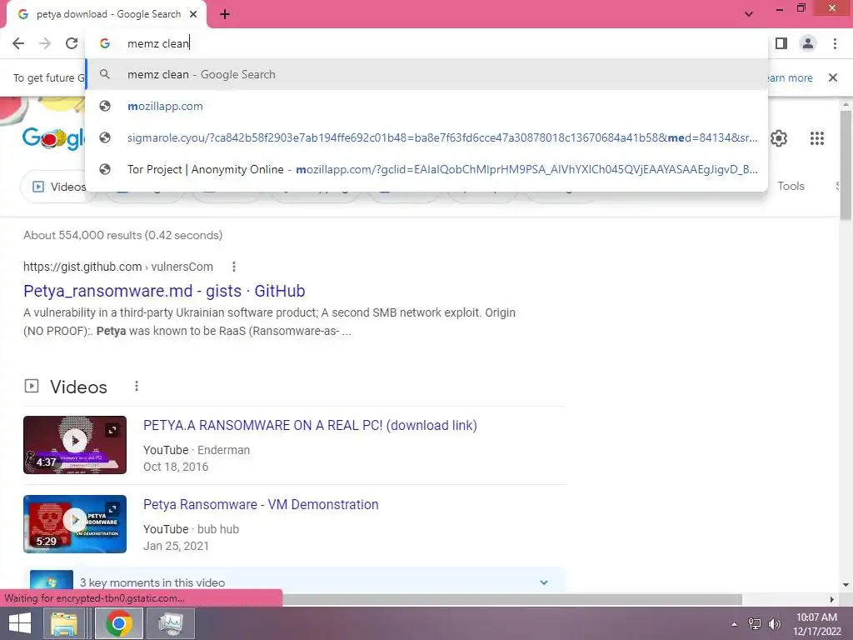Open the Chrome profile menu
This screenshot has height=640, width=853.
pos(808,43)
